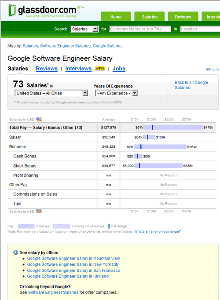The width and height of the screenshot is (220, 300).
Task: Click the Link permalink text
Action: point(216,69)
